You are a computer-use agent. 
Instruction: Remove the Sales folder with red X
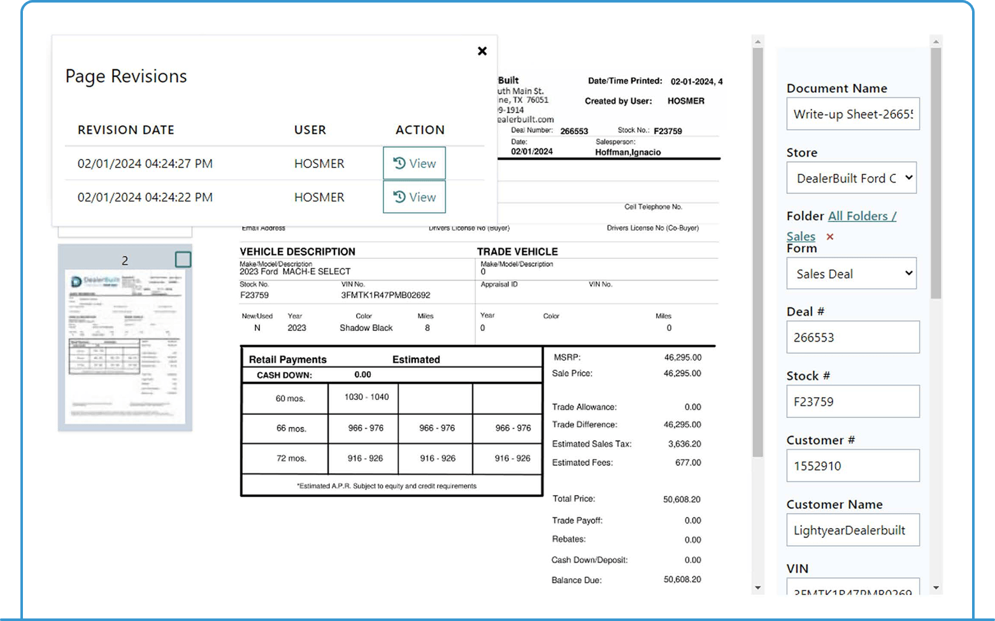tap(830, 237)
